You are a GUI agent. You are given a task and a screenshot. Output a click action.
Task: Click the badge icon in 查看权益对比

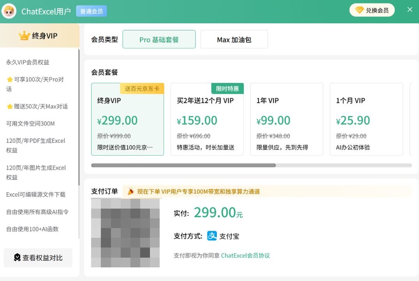tap(17, 258)
